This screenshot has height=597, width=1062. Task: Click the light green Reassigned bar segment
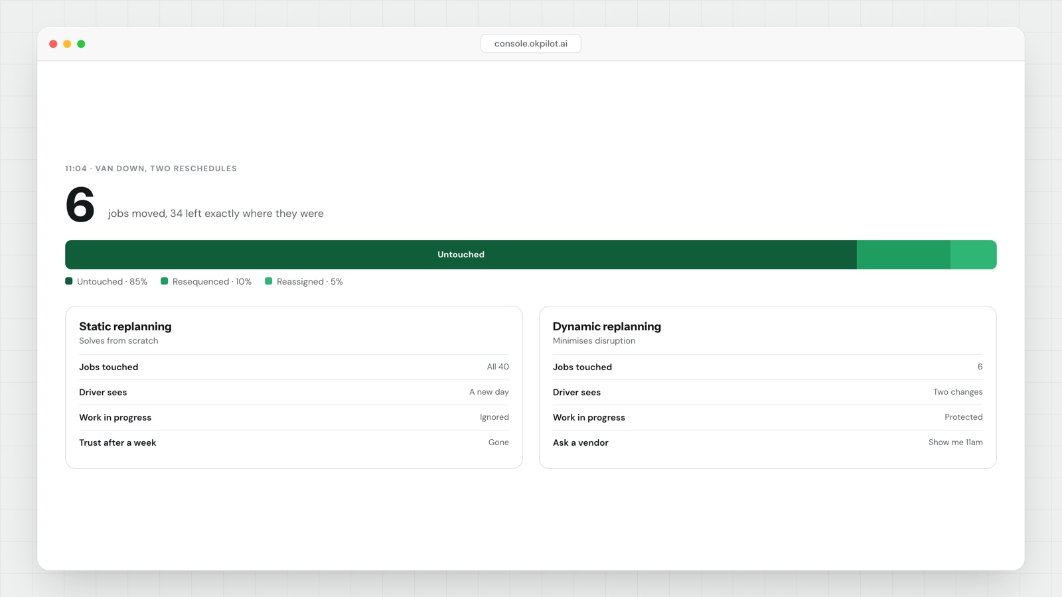973,255
